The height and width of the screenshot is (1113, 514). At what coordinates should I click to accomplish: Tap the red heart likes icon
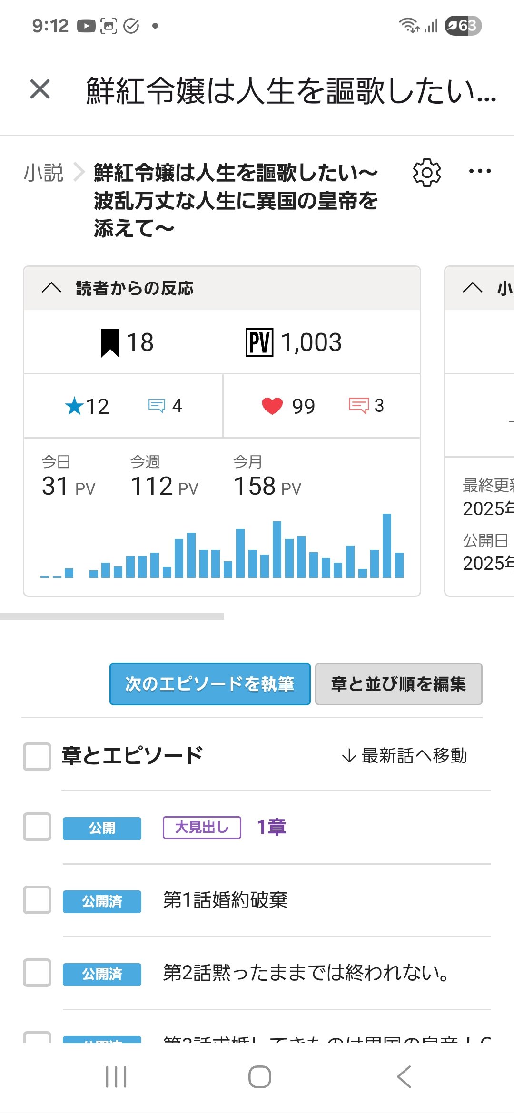click(x=272, y=406)
